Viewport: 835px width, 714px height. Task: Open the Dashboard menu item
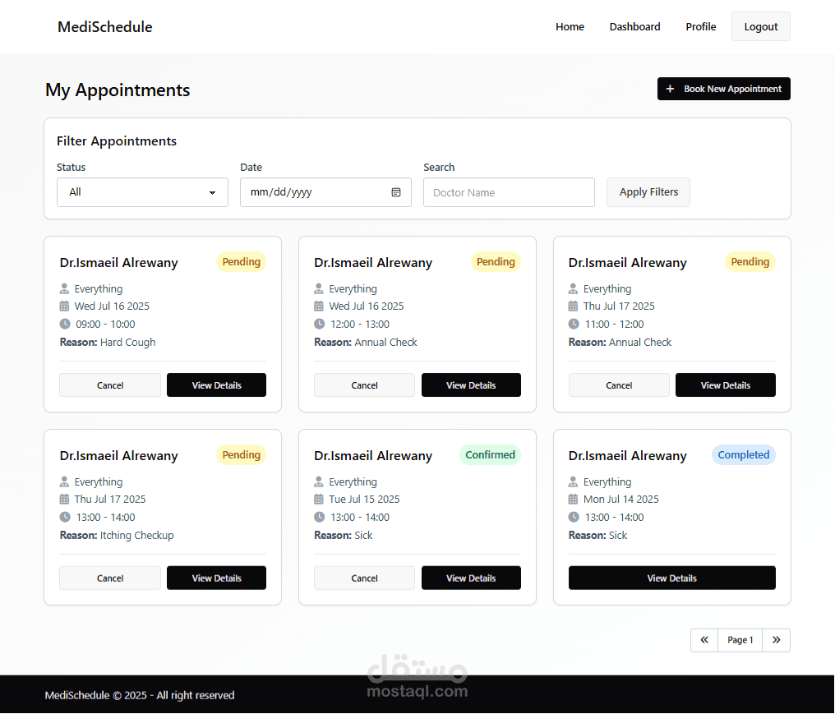point(634,26)
